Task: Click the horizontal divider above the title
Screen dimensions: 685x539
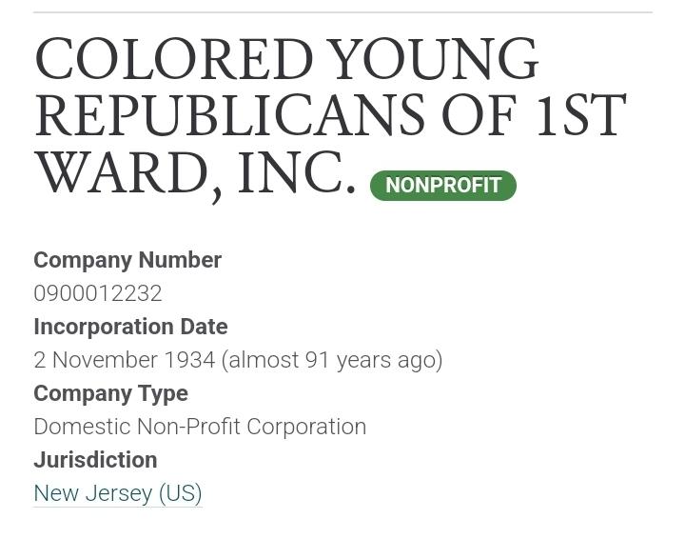Action: pos(342,12)
